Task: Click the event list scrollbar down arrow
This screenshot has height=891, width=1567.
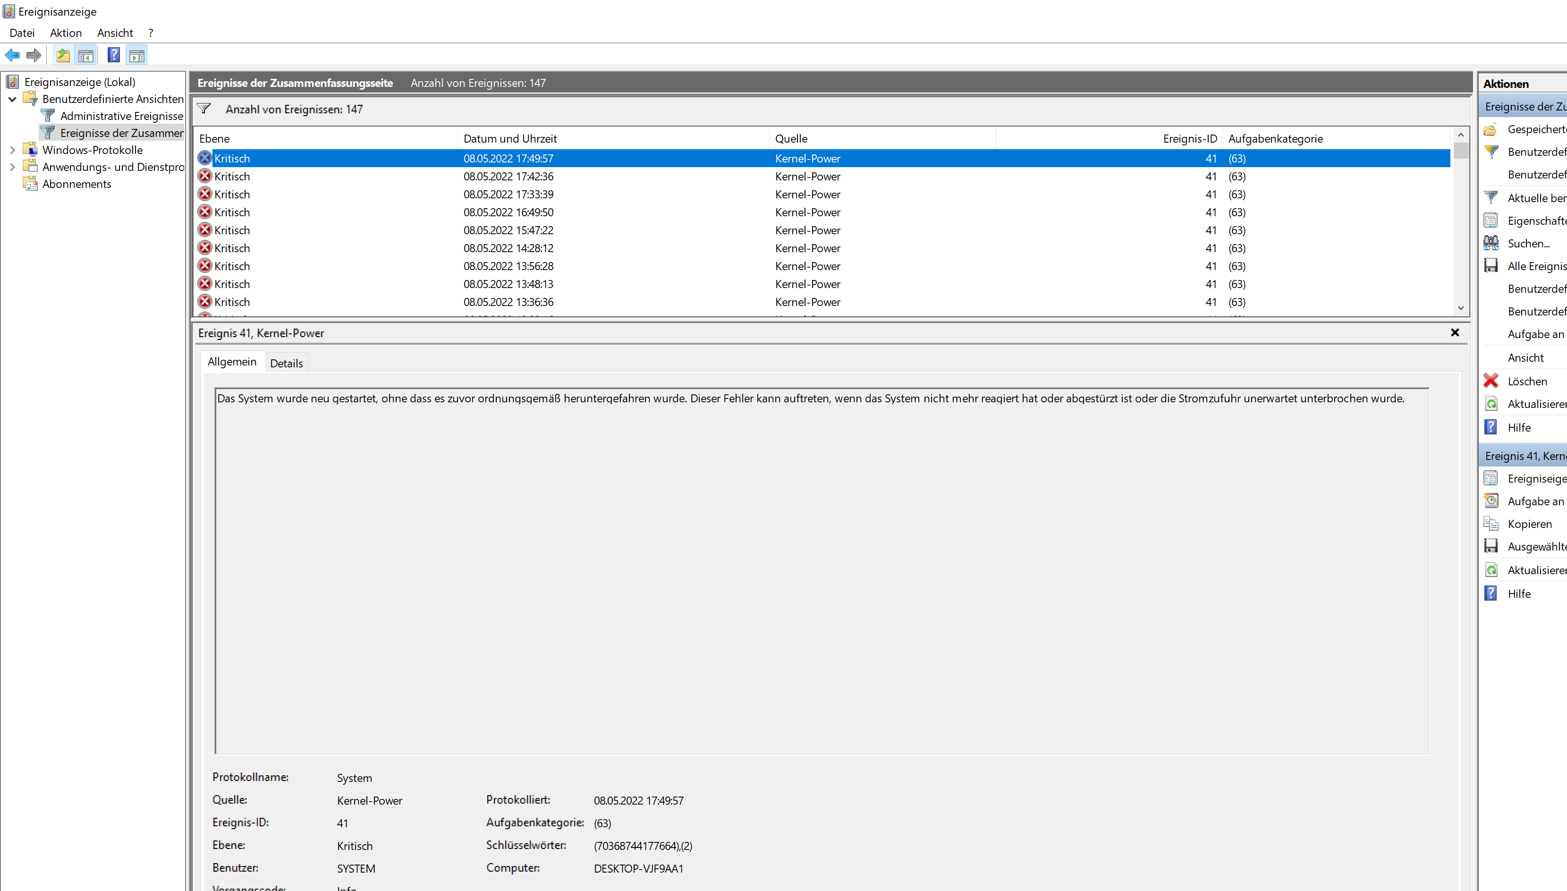Action: click(1460, 308)
